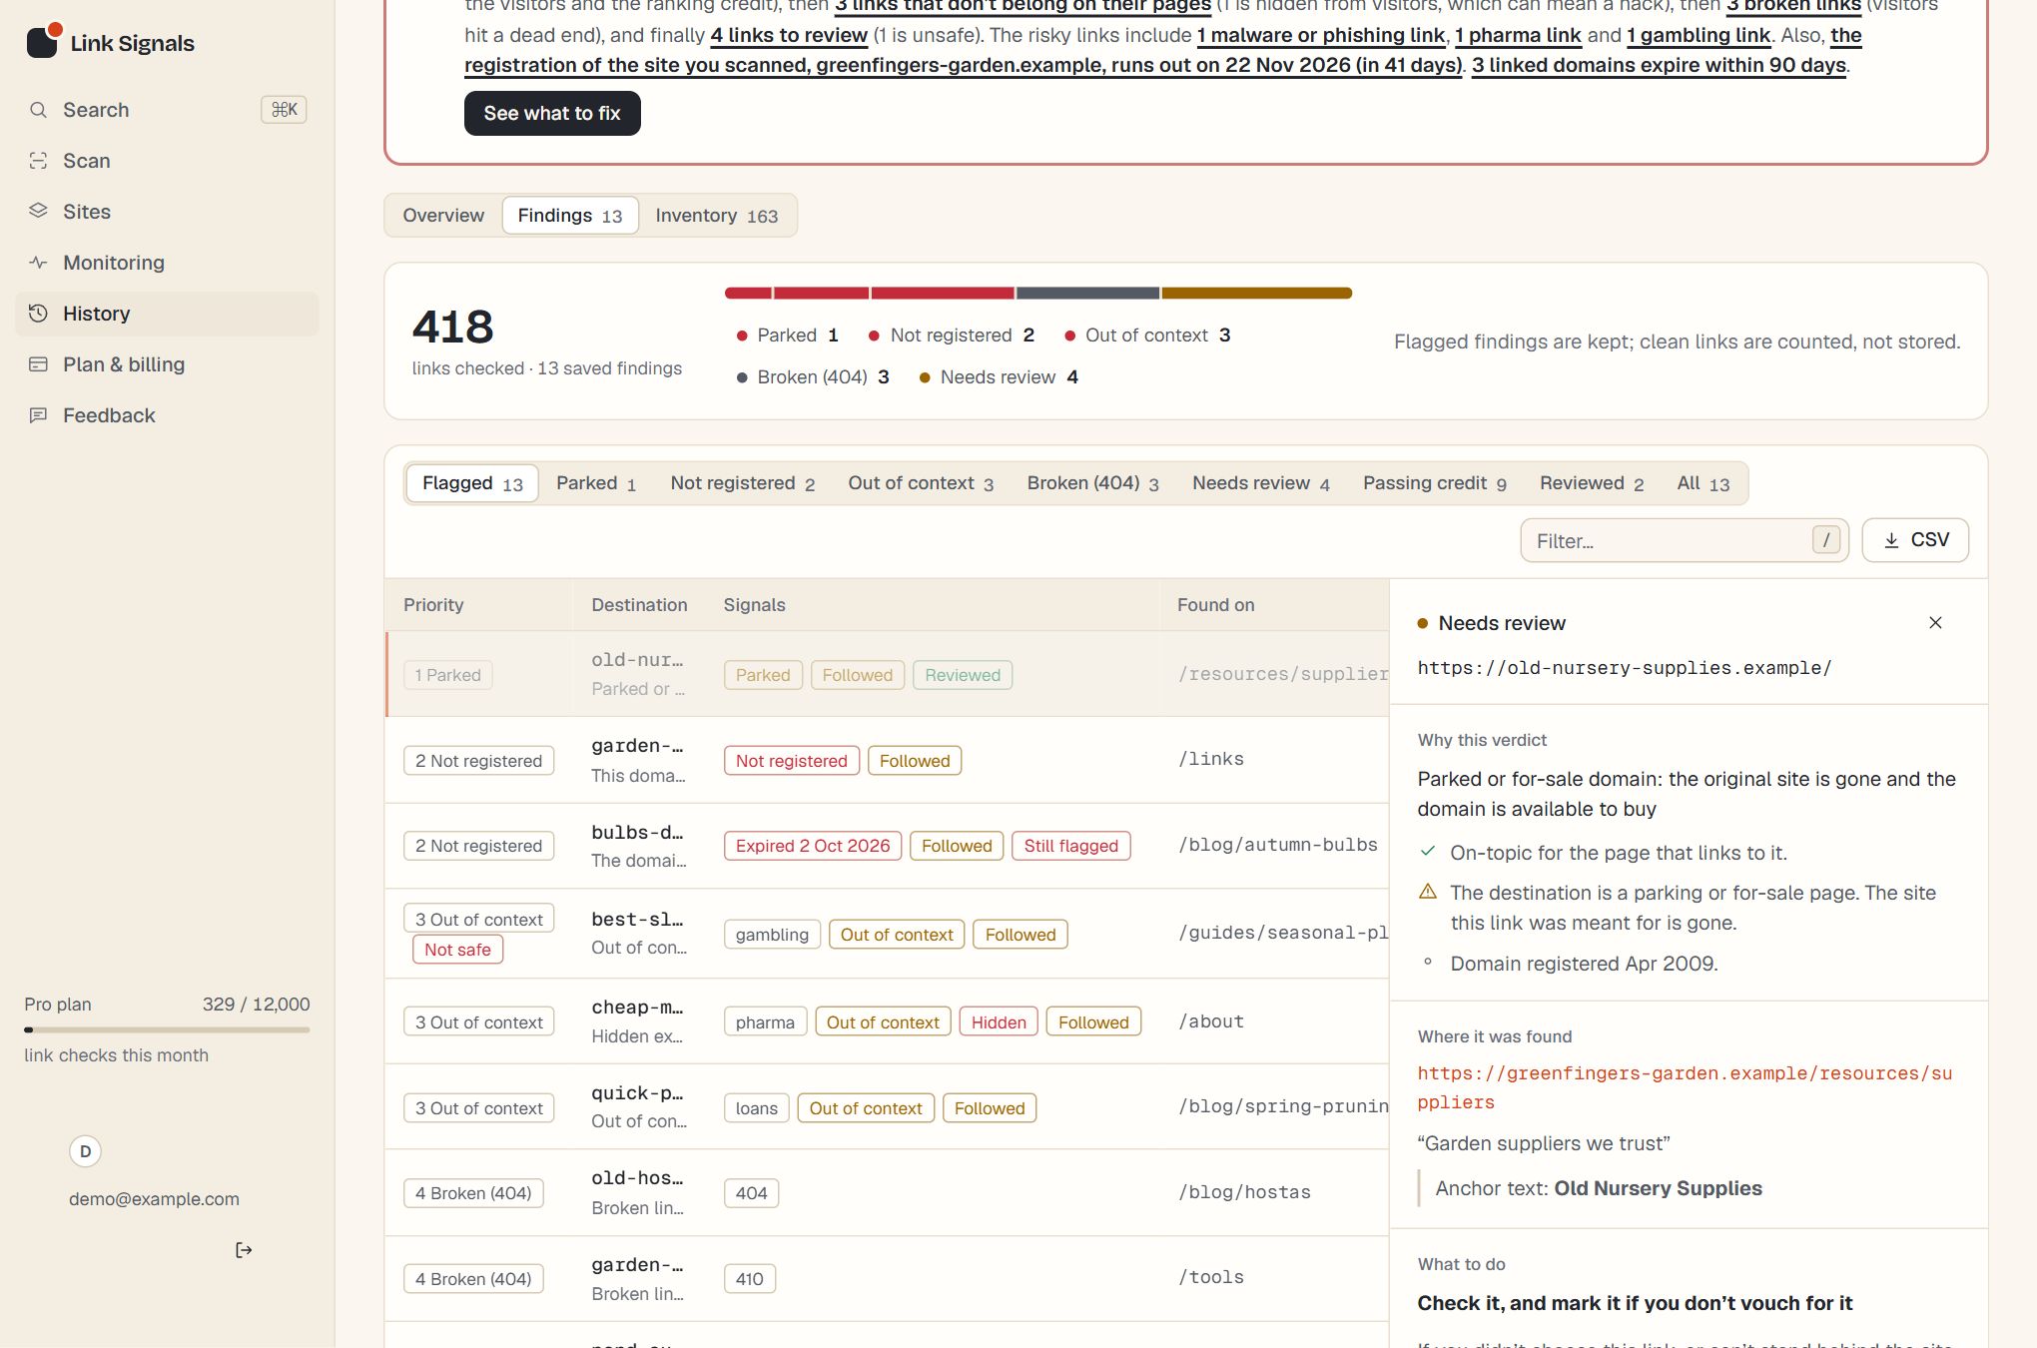Screen dimensions: 2037x1348
Task: Select the old-nur… Parked row
Action: 888,674
